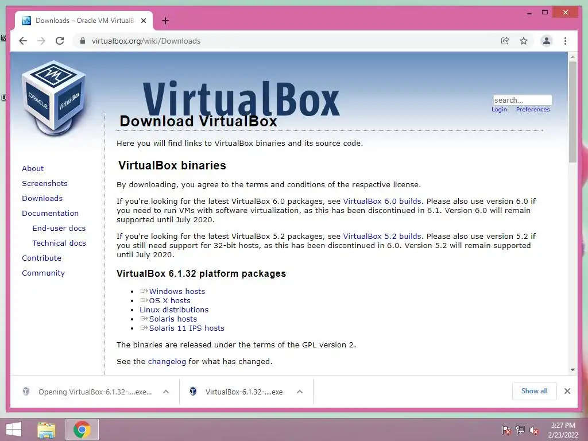Open Downloads in the sidebar
Image resolution: width=588 pixels, height=441 pixels.
click(x=42, y=198)
